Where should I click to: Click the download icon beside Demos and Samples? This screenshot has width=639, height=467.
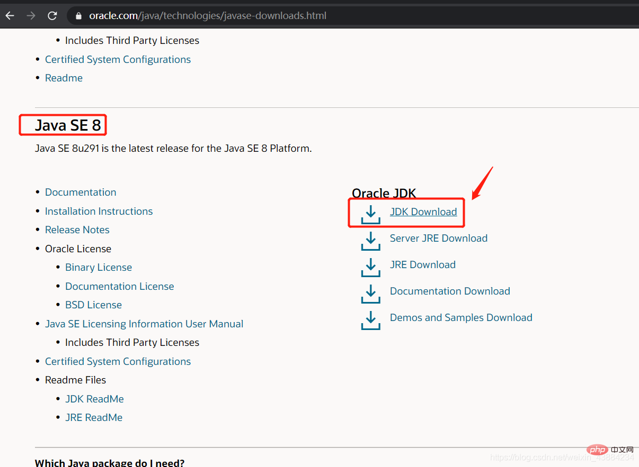[371, 320]
